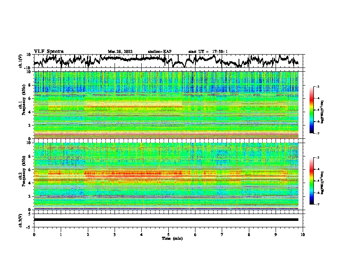Click the ch.2 color scale "log(PSD)" unit label

pyautogui.click(x=322, y=183)
